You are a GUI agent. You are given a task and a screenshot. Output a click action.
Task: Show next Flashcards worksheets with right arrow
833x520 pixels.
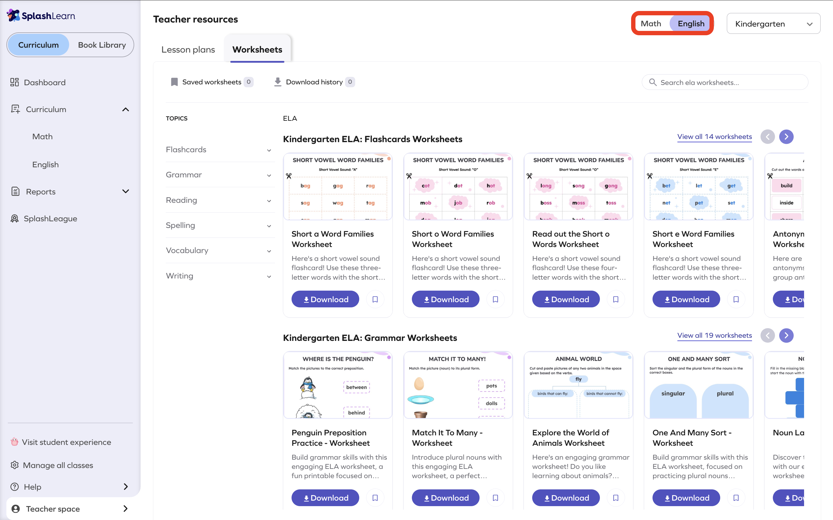pos(786,137)
